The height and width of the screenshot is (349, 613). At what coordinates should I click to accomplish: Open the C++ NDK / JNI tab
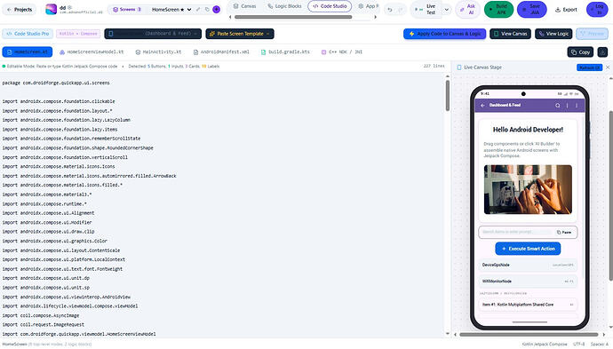tap(342, 52)
